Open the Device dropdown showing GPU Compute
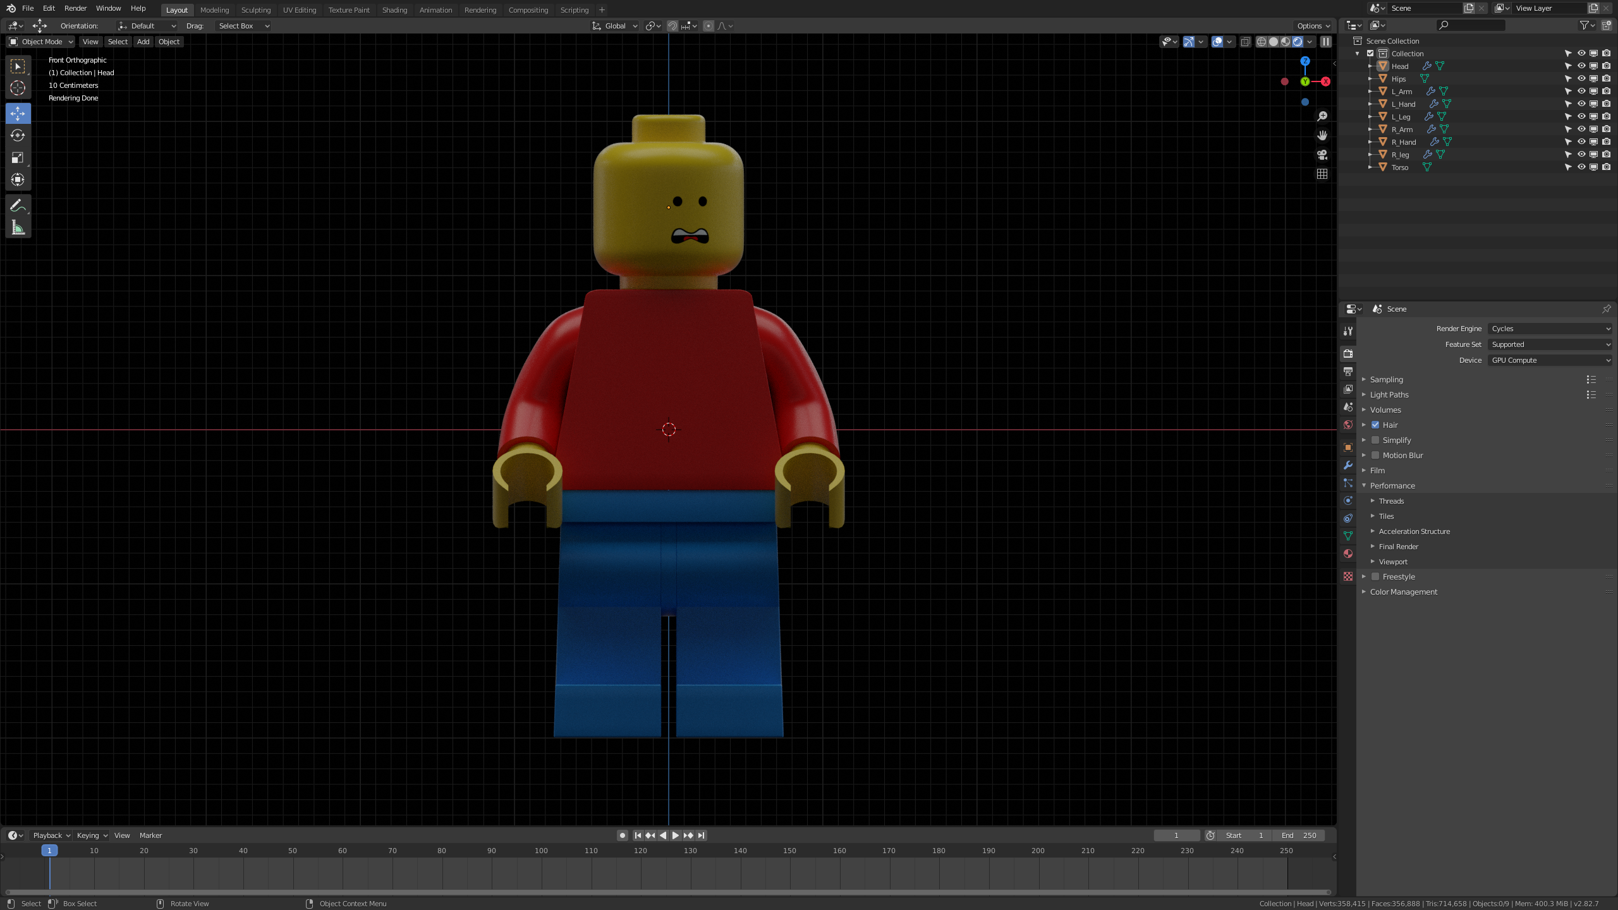Screen dimensions: 1618x910 tap(1550, 360)
